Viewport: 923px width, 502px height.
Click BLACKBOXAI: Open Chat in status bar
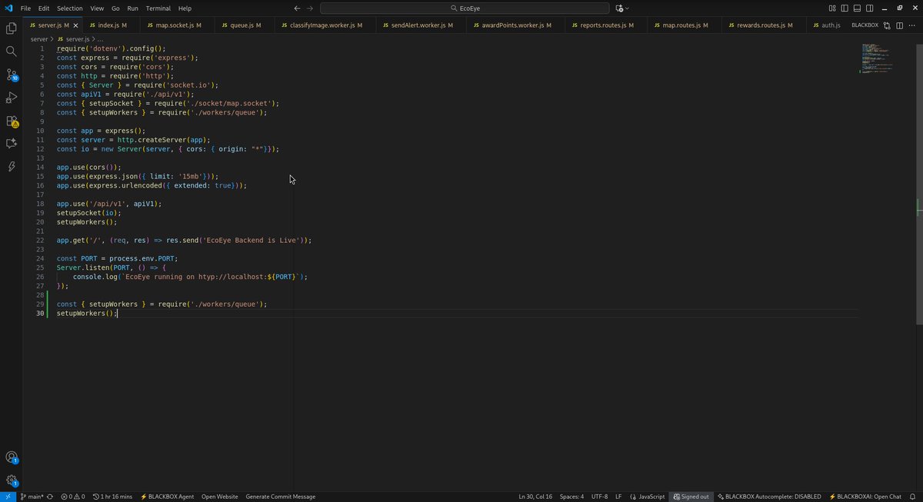(x=865, y=497)
